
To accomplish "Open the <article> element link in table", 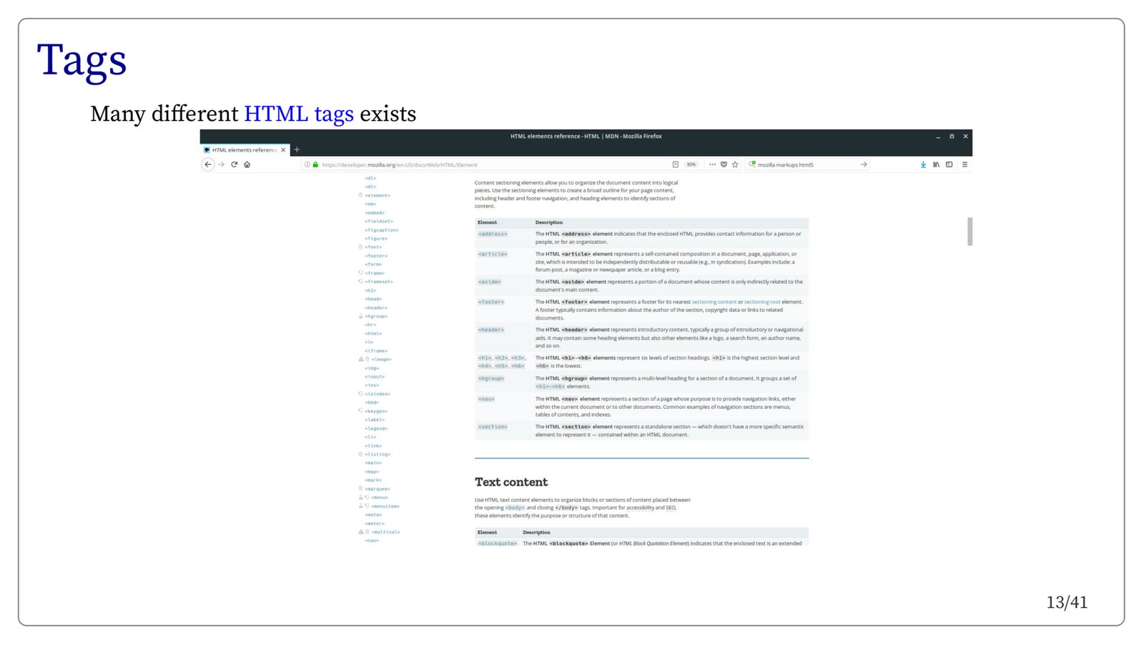I will pos(493,254).
